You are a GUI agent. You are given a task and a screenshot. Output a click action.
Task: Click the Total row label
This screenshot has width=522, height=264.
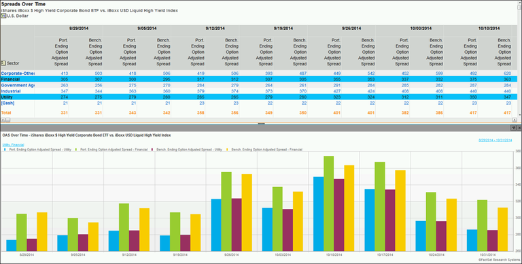pos(6,113)
